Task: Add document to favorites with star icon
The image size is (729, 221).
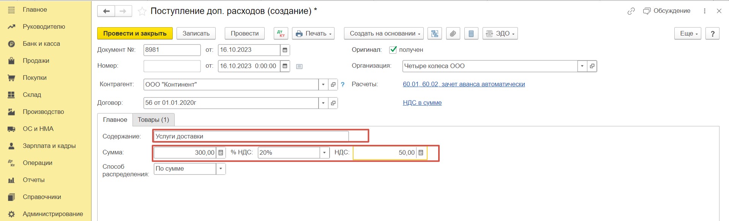Action: coord(142,11)
